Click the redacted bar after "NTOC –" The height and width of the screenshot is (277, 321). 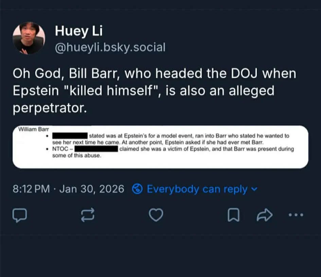(96, 149)
